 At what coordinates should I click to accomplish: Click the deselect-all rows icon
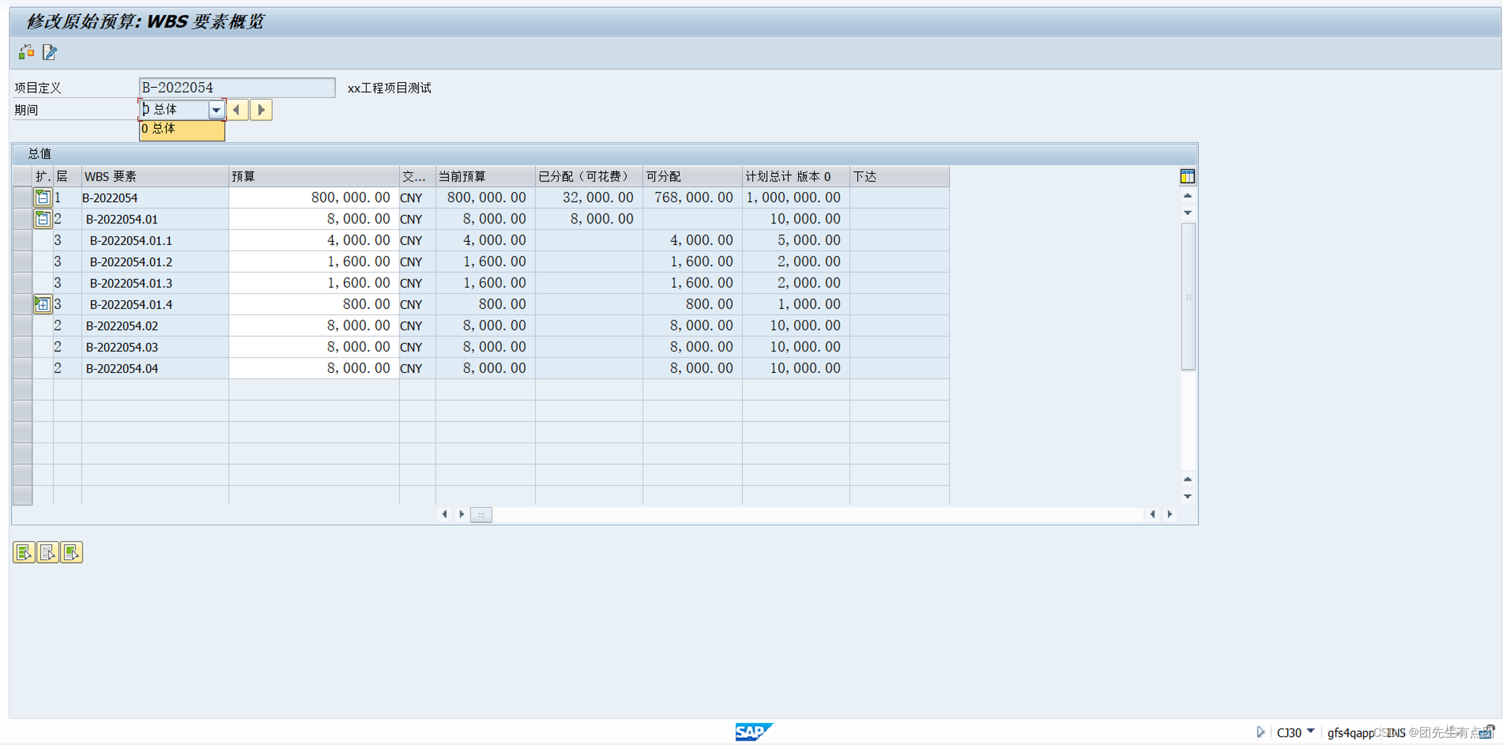(47, 552)
